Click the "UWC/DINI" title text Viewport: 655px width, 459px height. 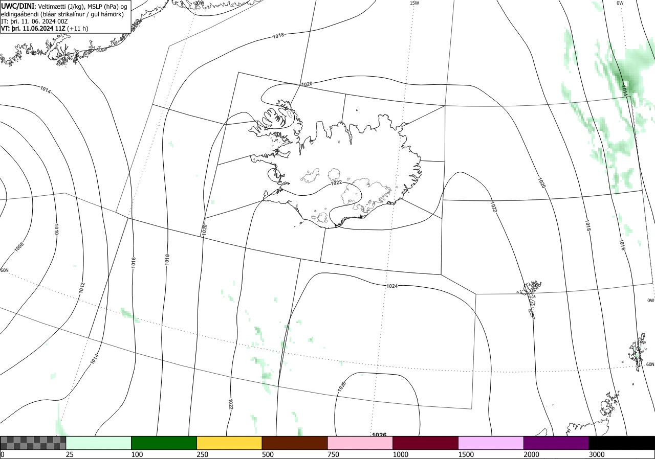tap(18, 6)
